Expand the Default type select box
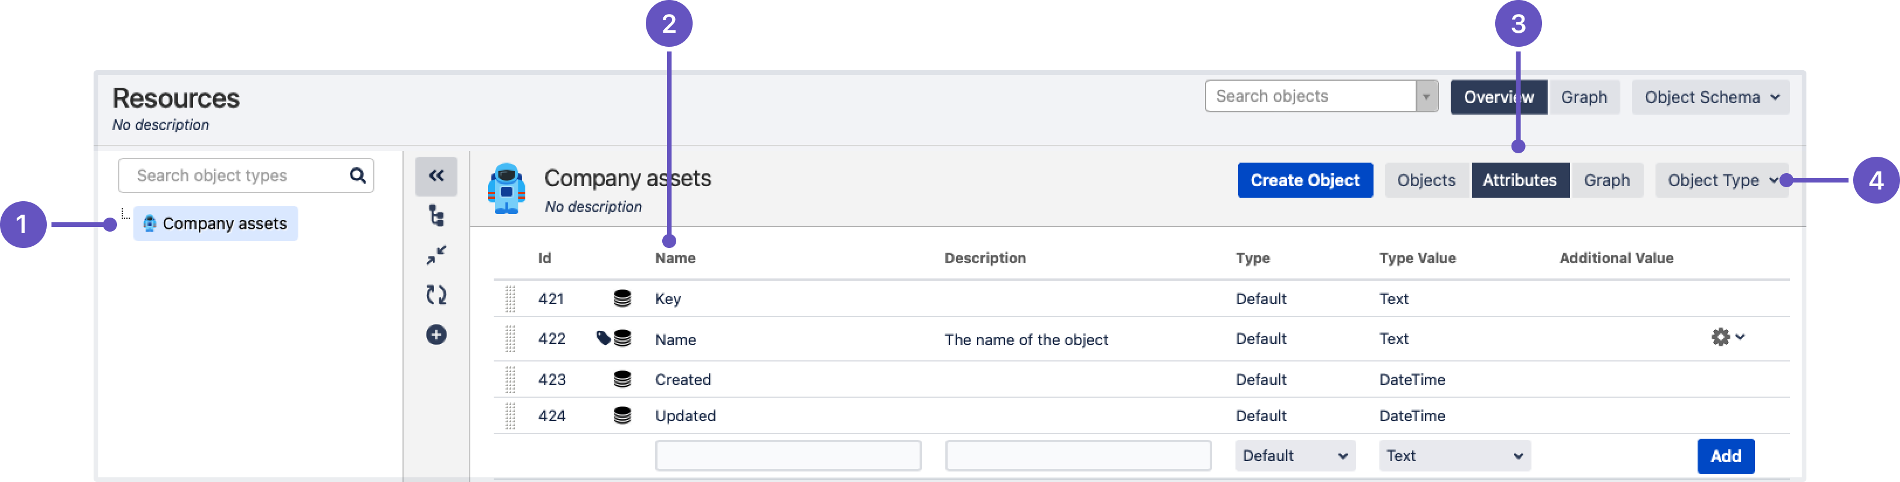1900x482 pixels. point(1295,456)
